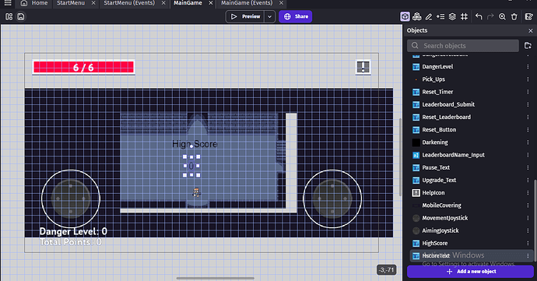The height and width of the screenshot is (281, 537).
Task: Click the Danger Level: 0 text on canvas
Action: (73, 232)
